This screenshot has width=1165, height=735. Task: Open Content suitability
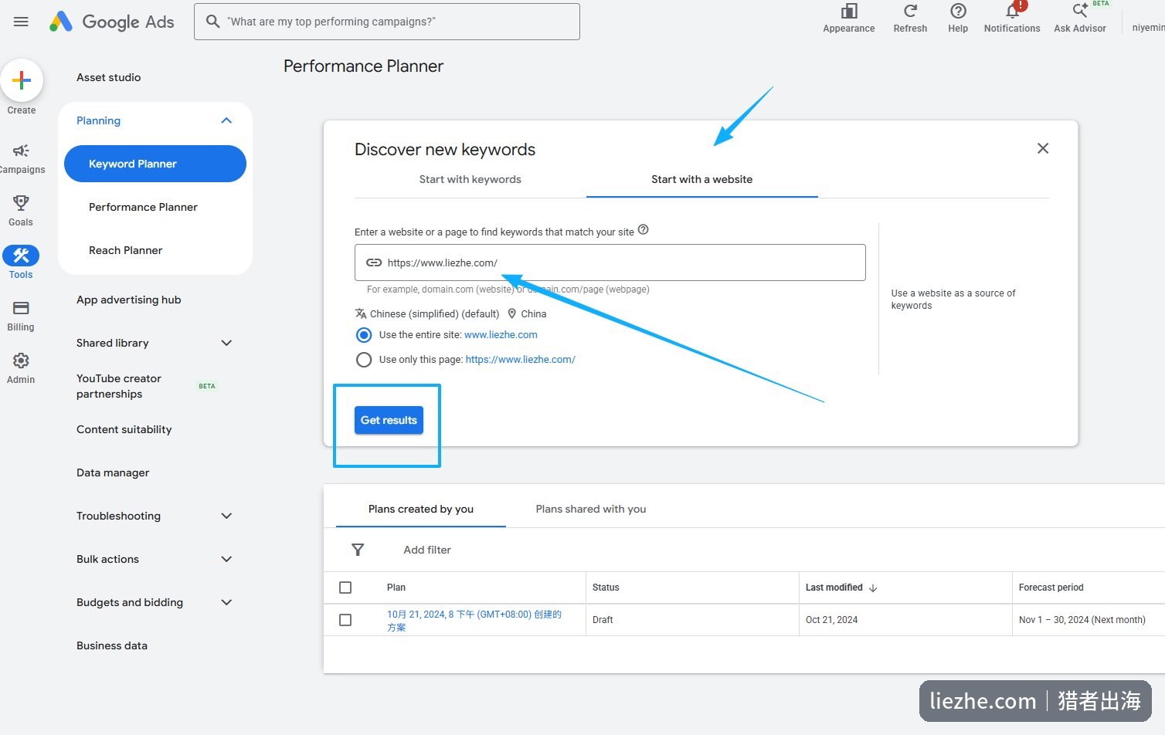point(124,429)
